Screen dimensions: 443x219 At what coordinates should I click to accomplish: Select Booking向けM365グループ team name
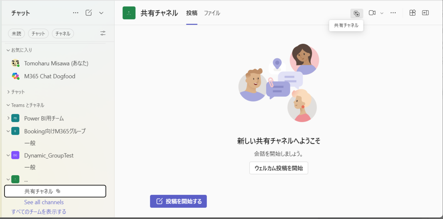point(55,131)
